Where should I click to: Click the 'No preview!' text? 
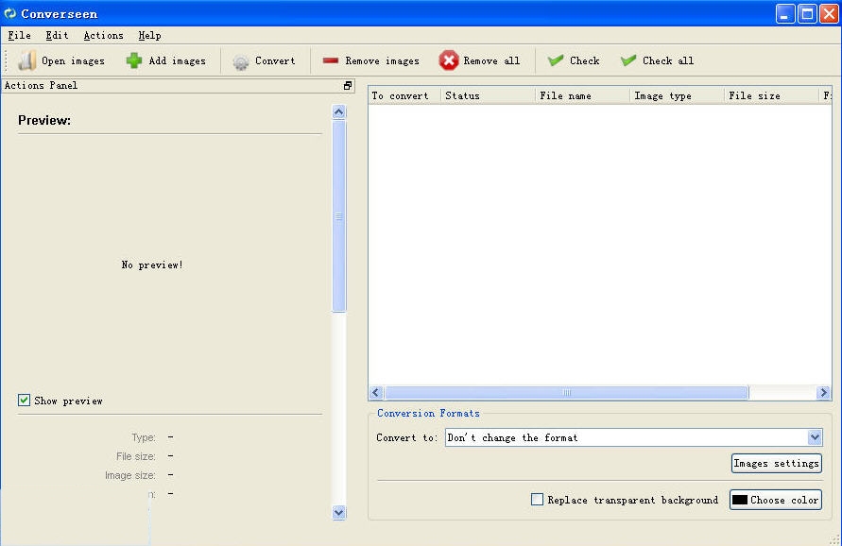pos(152,264)
